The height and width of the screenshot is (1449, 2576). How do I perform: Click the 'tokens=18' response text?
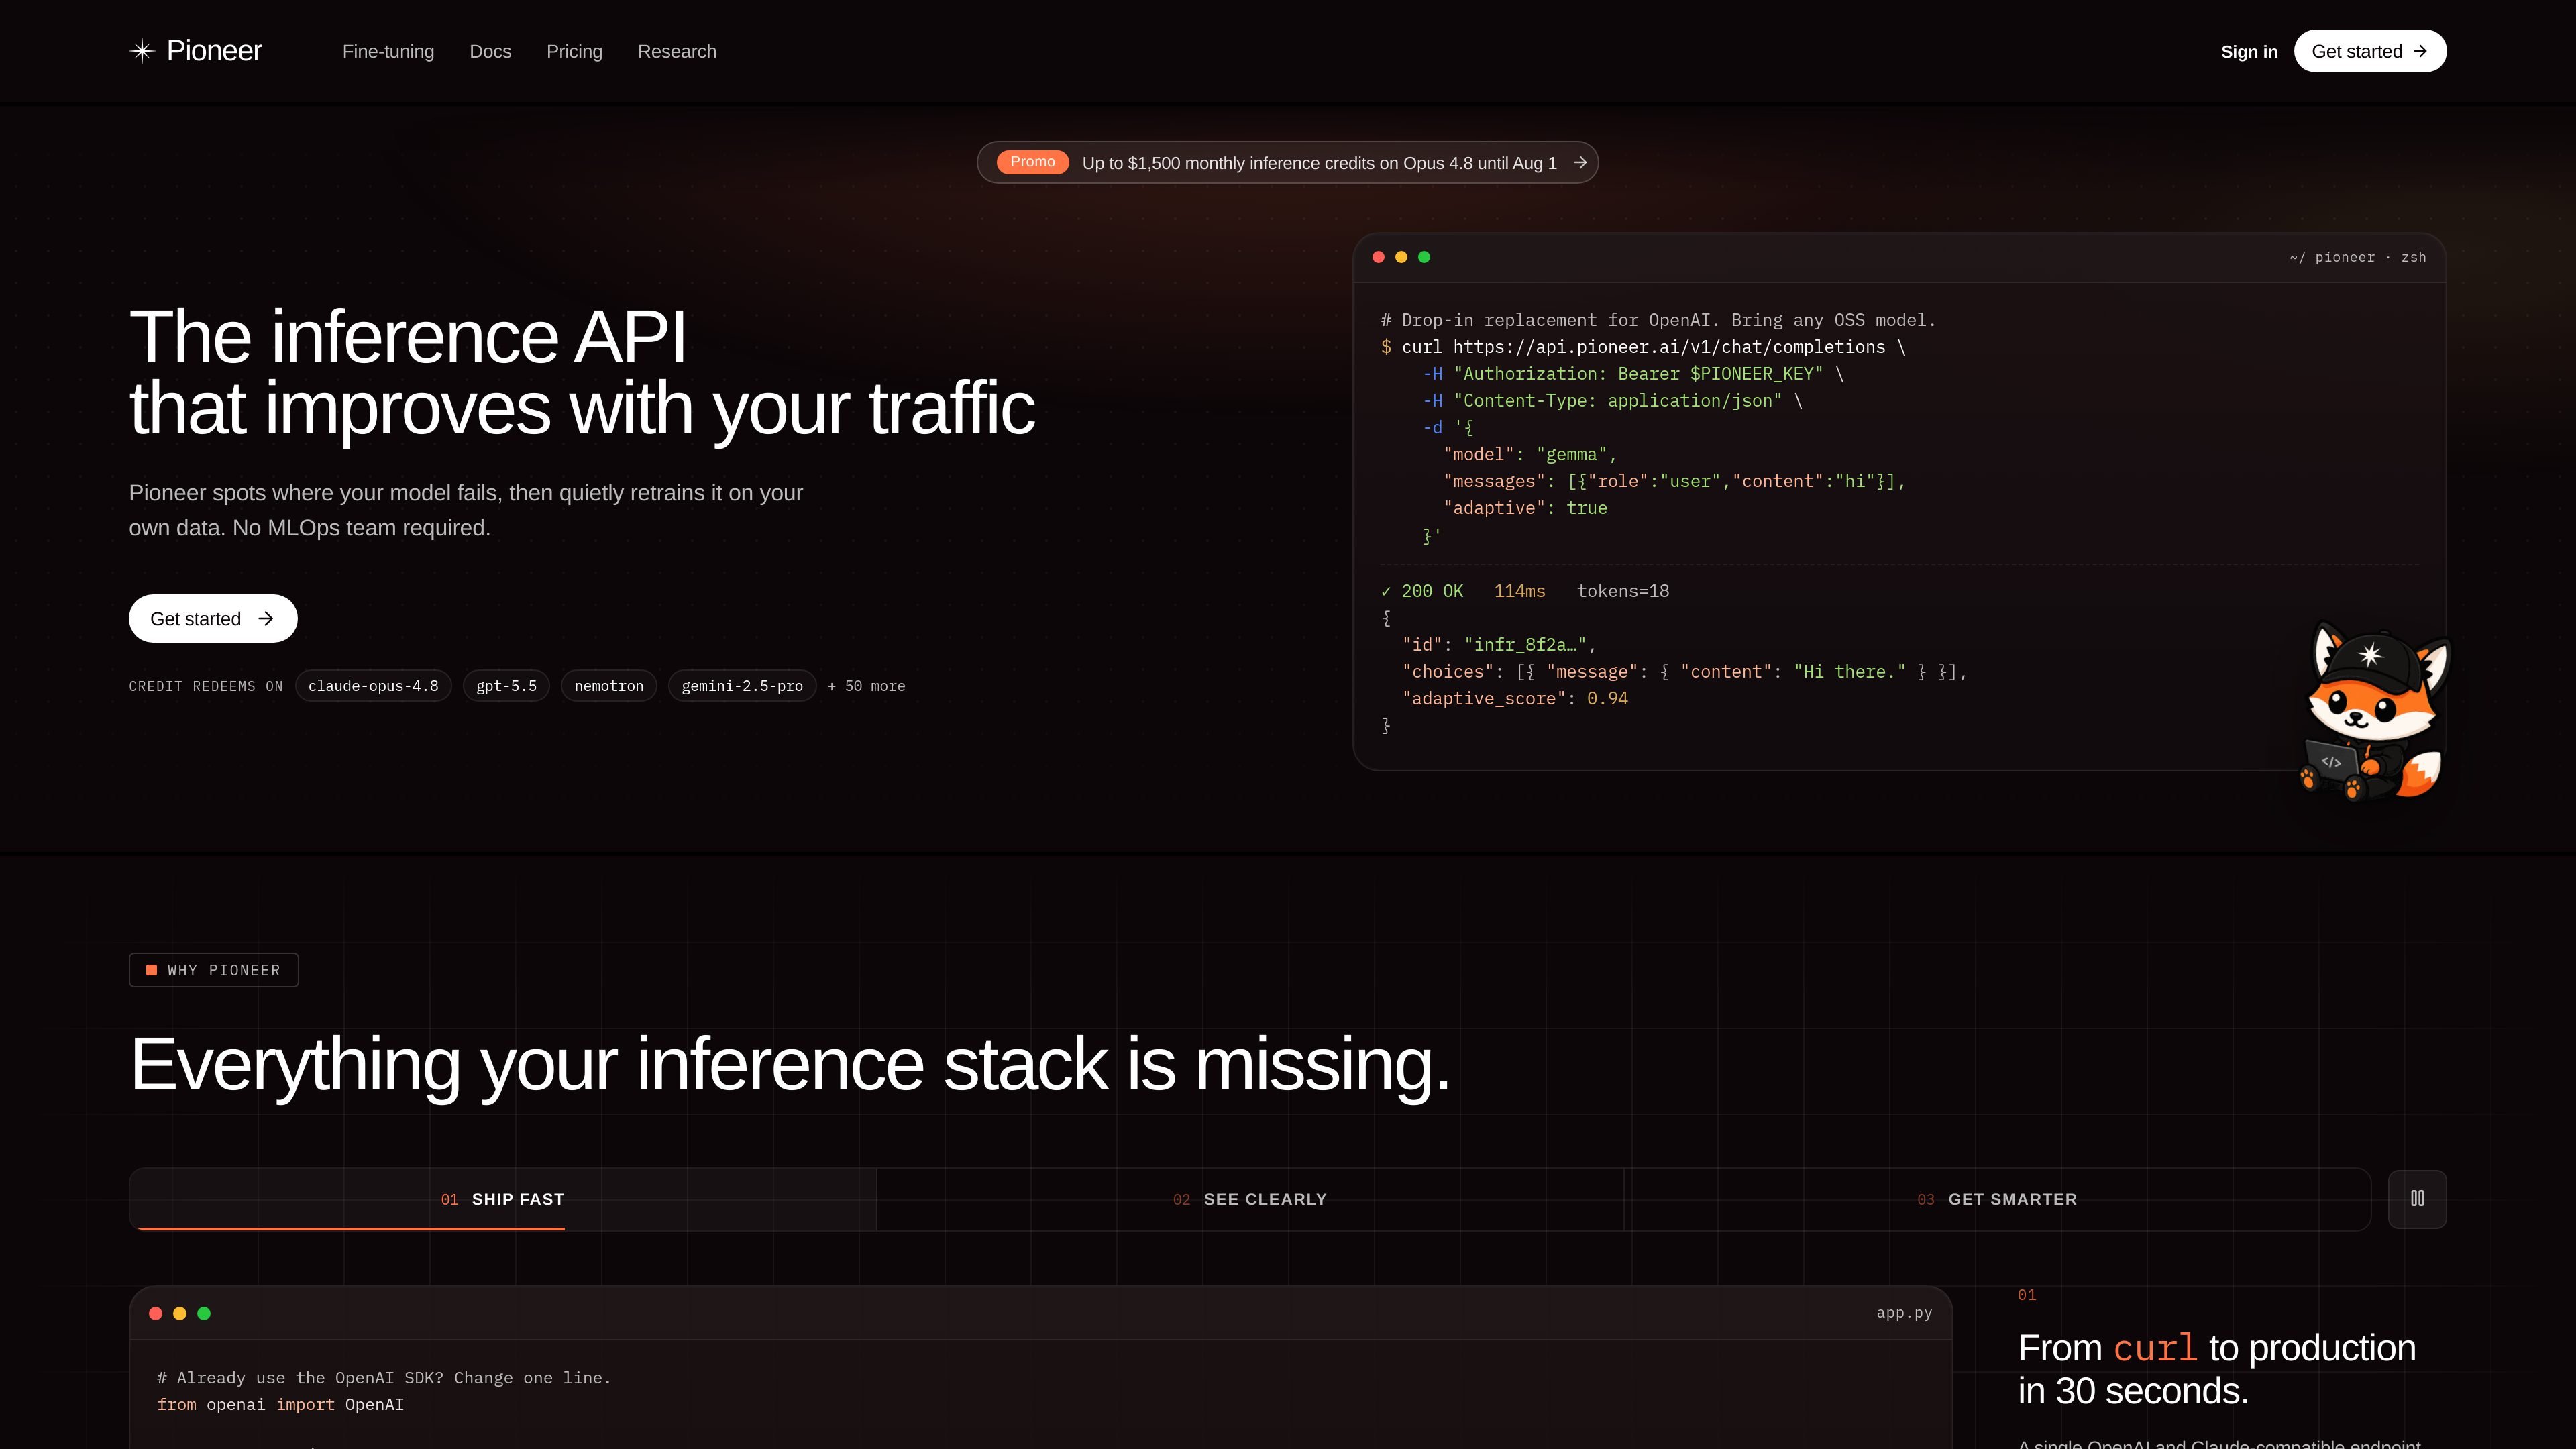click(1623, 591)
